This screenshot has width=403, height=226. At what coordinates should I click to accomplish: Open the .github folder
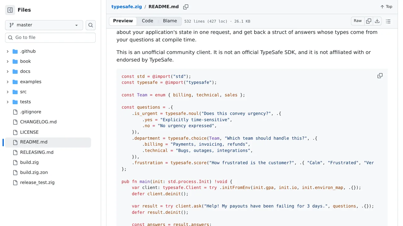[x=28, y=51]
